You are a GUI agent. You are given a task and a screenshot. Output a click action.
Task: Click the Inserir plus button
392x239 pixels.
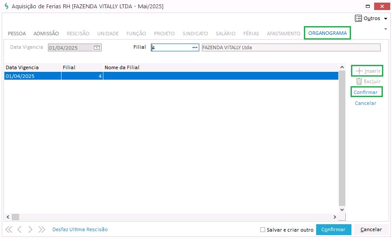coord(368,71)
